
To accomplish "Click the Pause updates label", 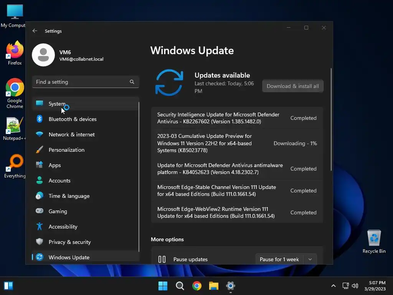I will [x=190, y=259].
